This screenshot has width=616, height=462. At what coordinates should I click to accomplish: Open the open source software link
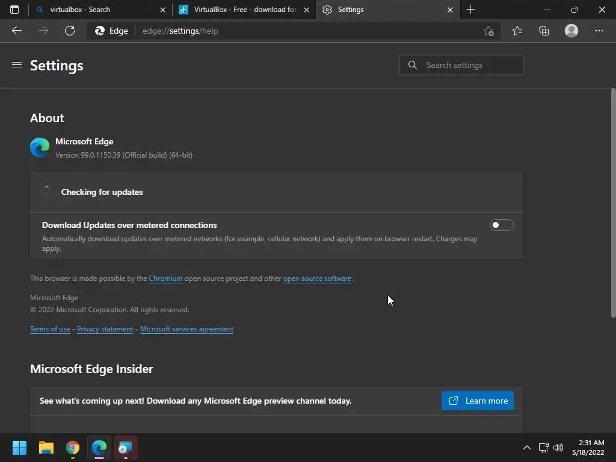click(318, 279)
